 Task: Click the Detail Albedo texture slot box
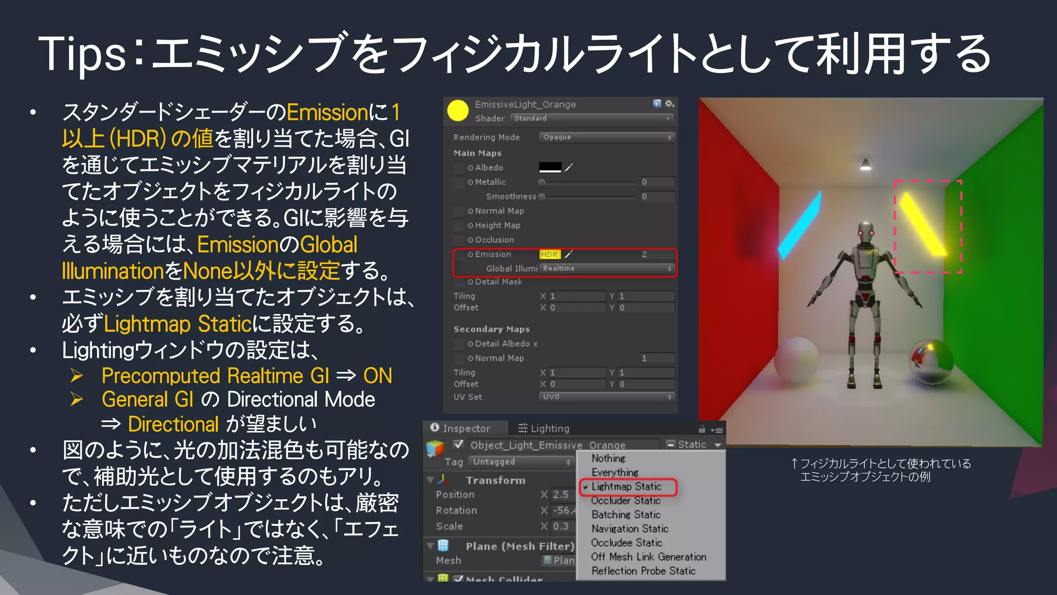click(459, 344)
